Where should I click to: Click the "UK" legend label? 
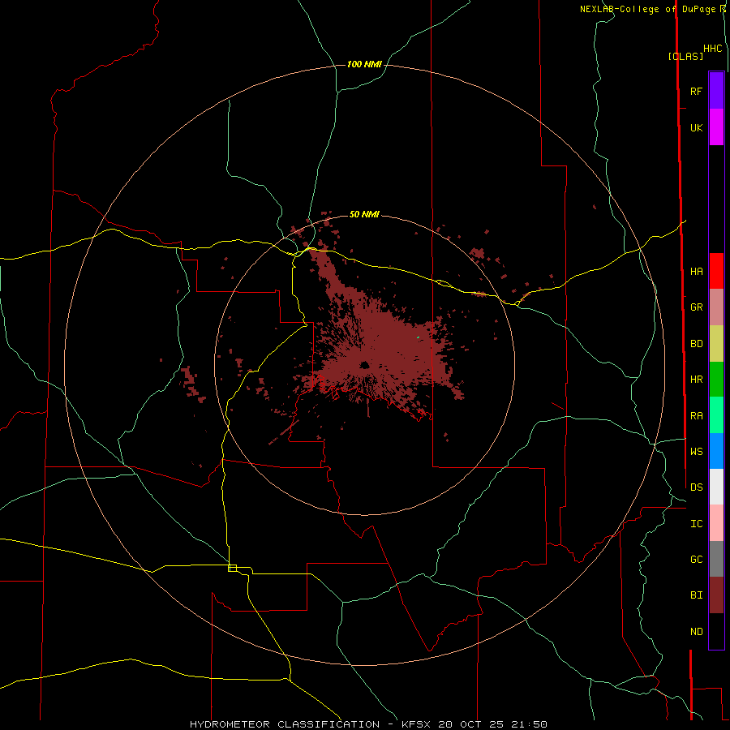tap(696, 127)
